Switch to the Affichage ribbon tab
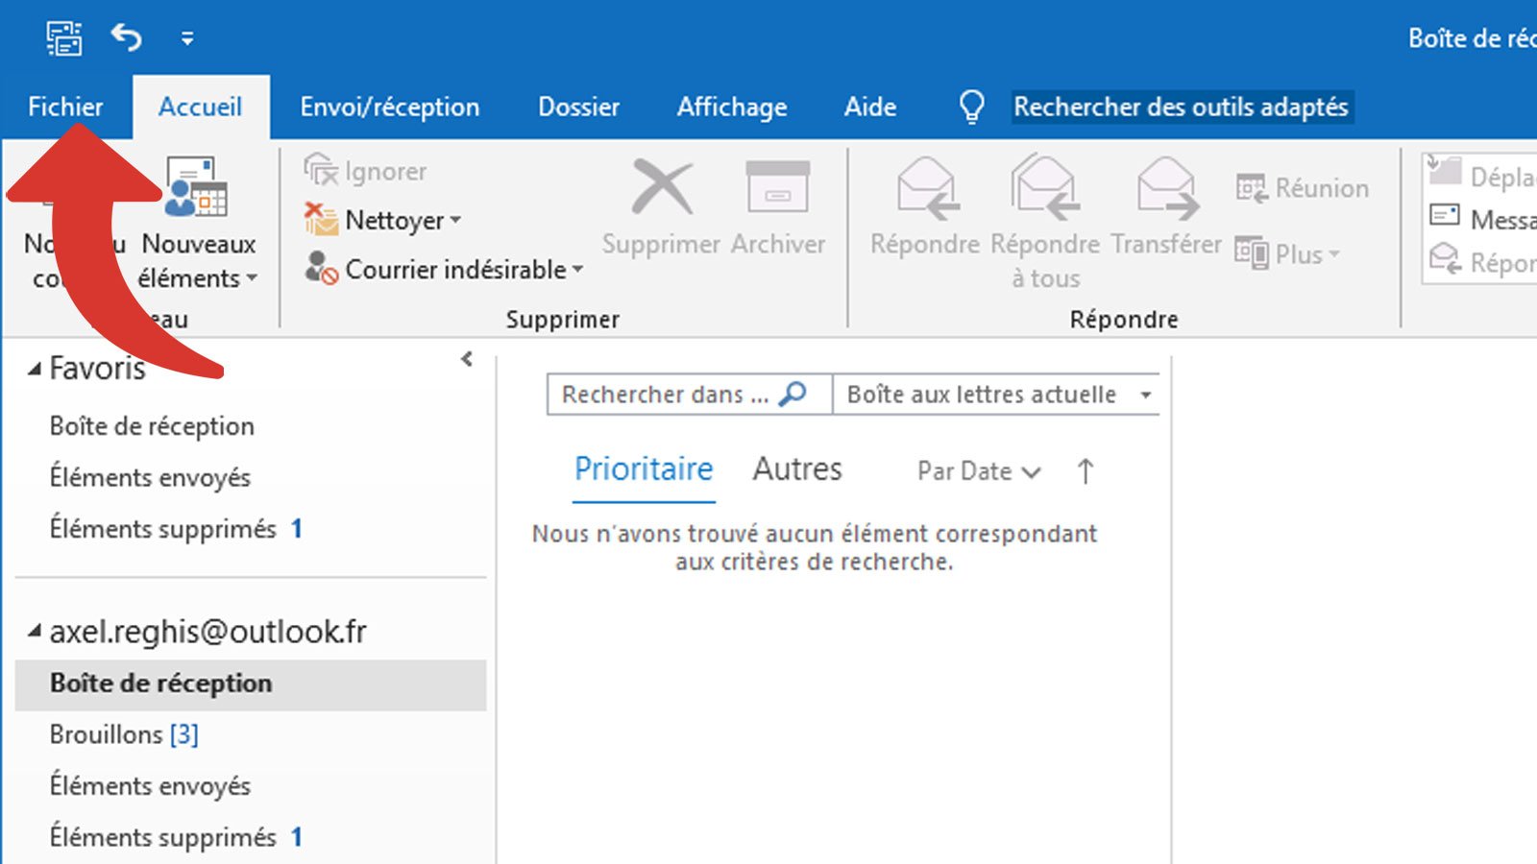Screen dimensions: 1537x864 [731, 107]
